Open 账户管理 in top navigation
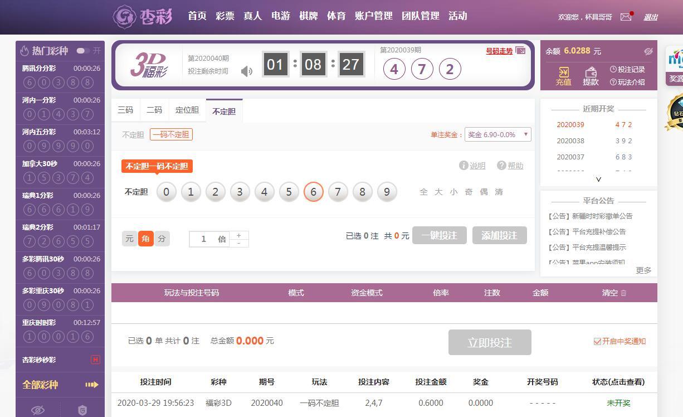This screenshot has height=417, width=683. 374,16
